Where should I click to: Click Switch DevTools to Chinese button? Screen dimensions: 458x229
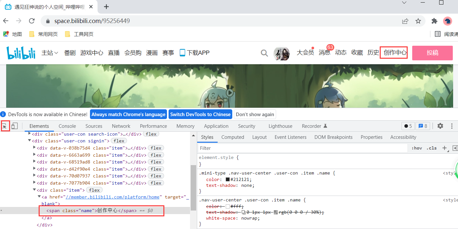(200, 114)
